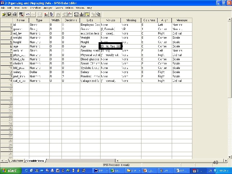Click the horizontal scrollbar right arrow
This screenshot has height=174, width=232.
point(226,160)
